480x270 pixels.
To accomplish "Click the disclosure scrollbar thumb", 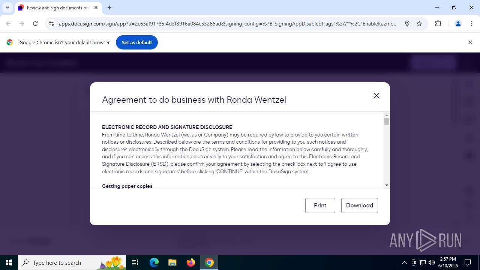I will pyautogui.click(x=387, y=122).
